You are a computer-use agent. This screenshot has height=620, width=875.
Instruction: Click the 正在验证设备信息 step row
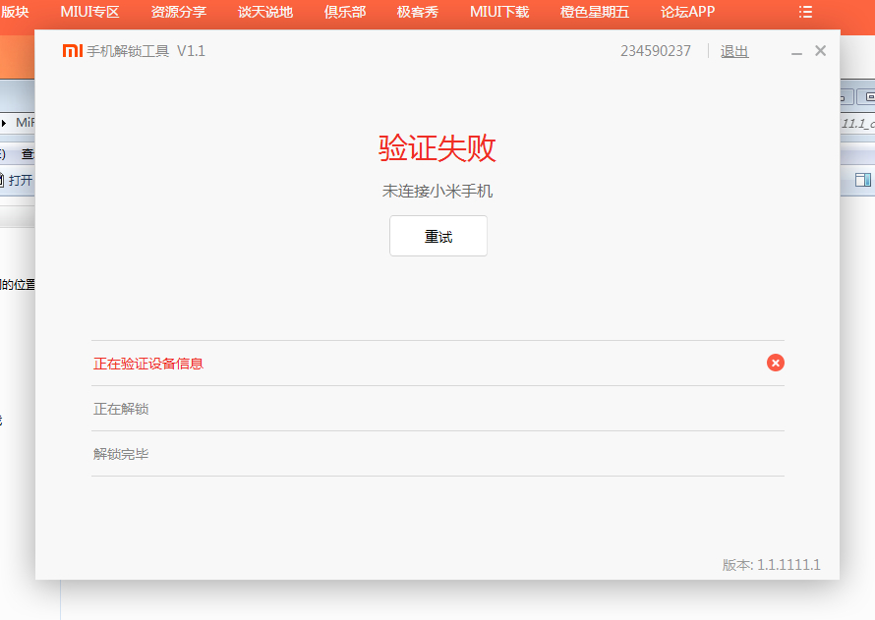(438, 363)
